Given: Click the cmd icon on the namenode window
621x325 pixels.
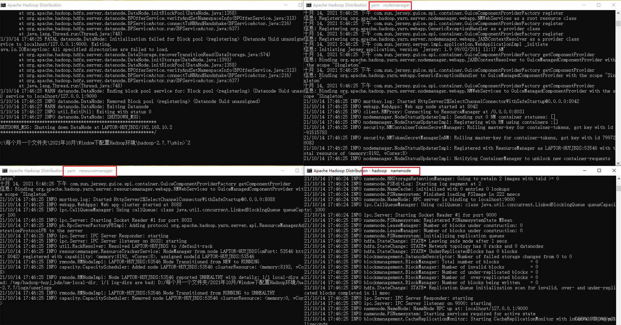Looking at the screenshot, I should coord(309,171).
